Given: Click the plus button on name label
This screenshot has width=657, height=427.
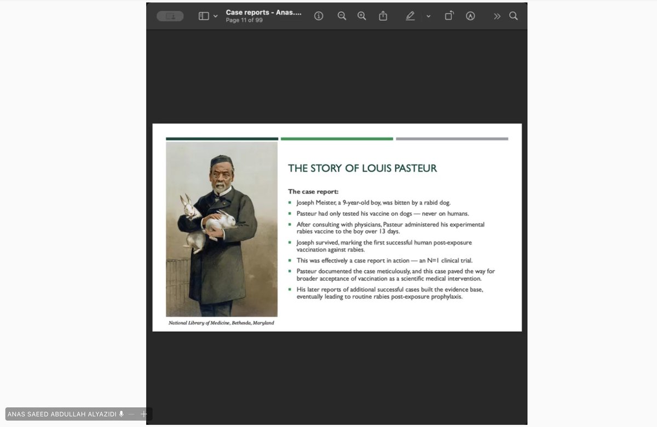Looking at the screenshot, I should tap(143, 414).
